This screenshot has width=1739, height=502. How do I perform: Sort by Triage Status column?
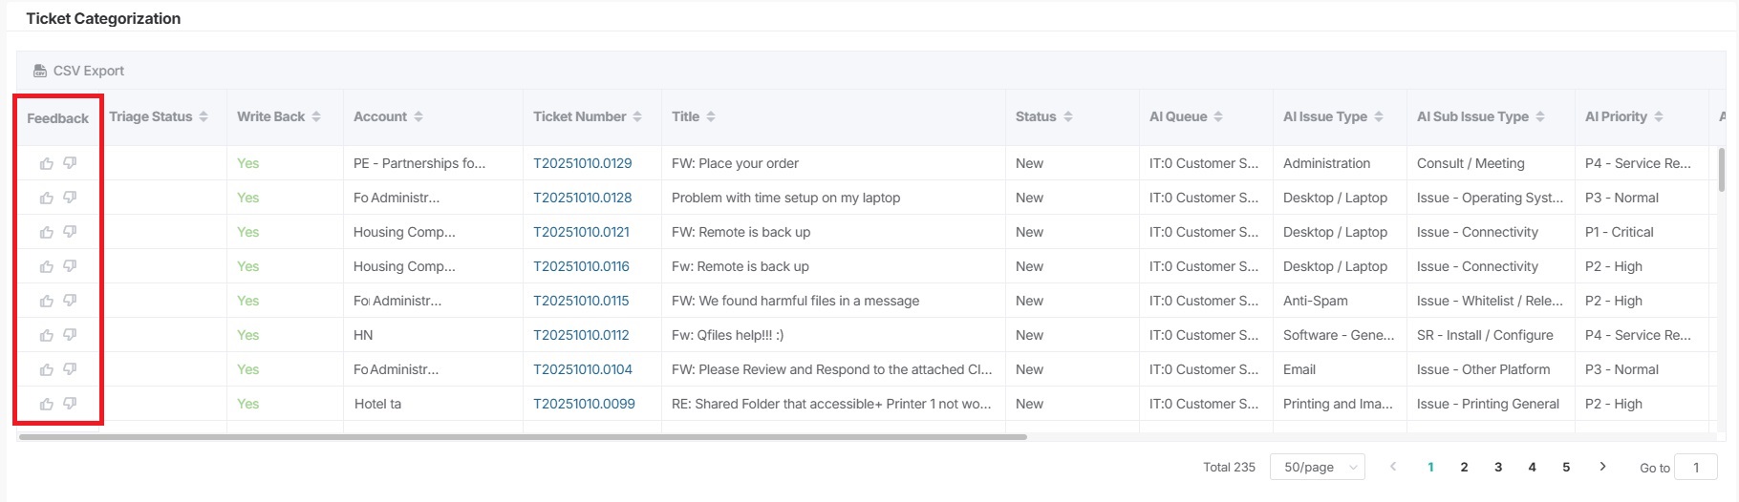204,116
